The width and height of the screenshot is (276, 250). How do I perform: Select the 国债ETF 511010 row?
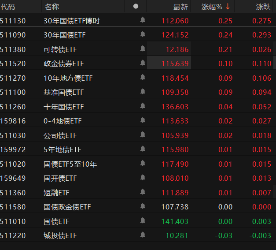click(x=138, y=221)
